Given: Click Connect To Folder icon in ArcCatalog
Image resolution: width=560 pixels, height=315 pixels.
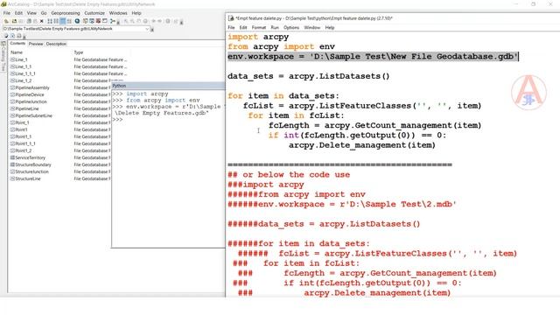Looking at the screenshot, I should point(14,21).
